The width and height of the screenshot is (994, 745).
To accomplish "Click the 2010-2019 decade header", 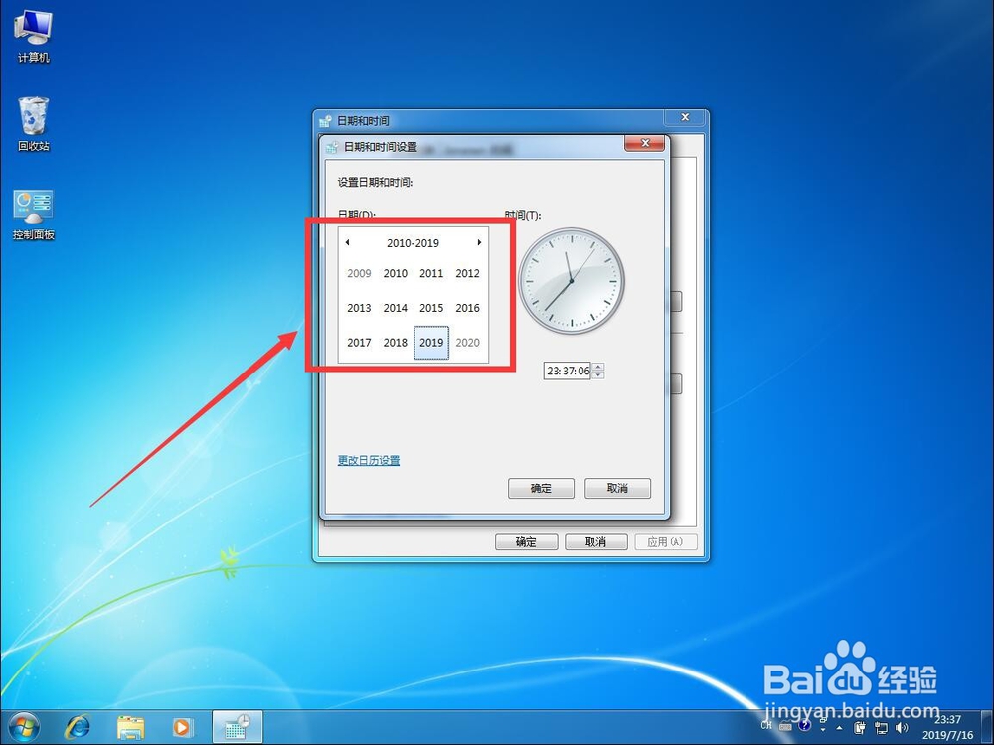I will (413, 243).
